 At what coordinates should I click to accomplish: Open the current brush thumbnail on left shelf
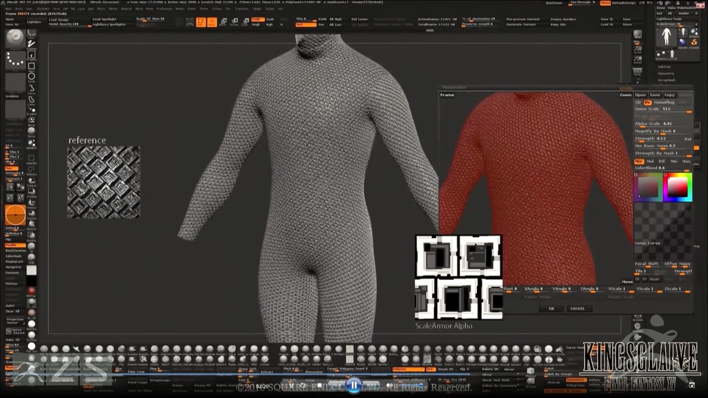click(15, 39)
